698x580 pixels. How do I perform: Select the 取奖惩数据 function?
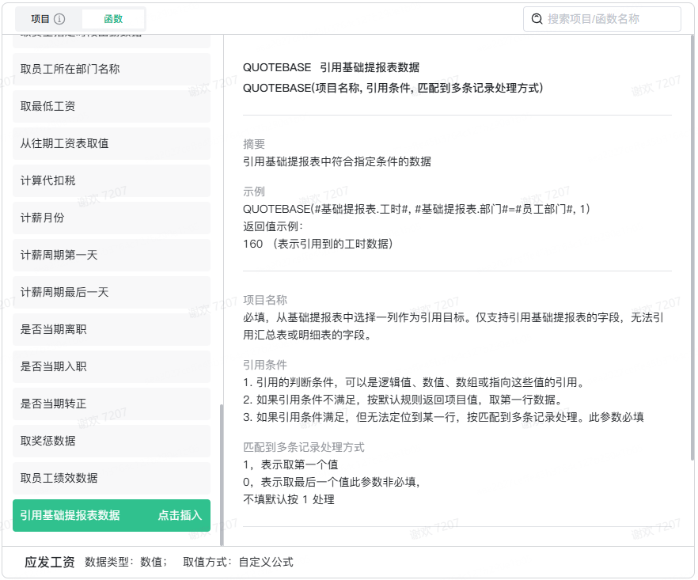click(x=111, y=441)
